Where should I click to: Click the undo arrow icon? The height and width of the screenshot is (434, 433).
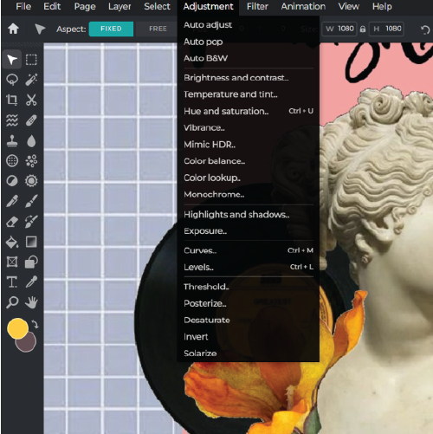(425, 29)
